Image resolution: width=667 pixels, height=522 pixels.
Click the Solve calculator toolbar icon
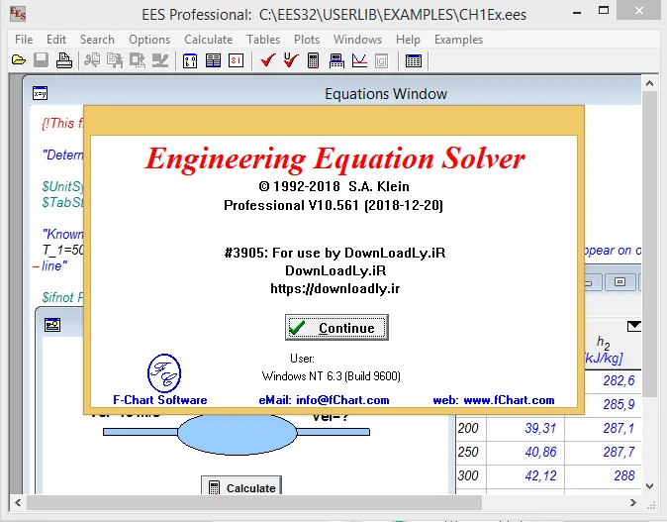click(314, 60)
